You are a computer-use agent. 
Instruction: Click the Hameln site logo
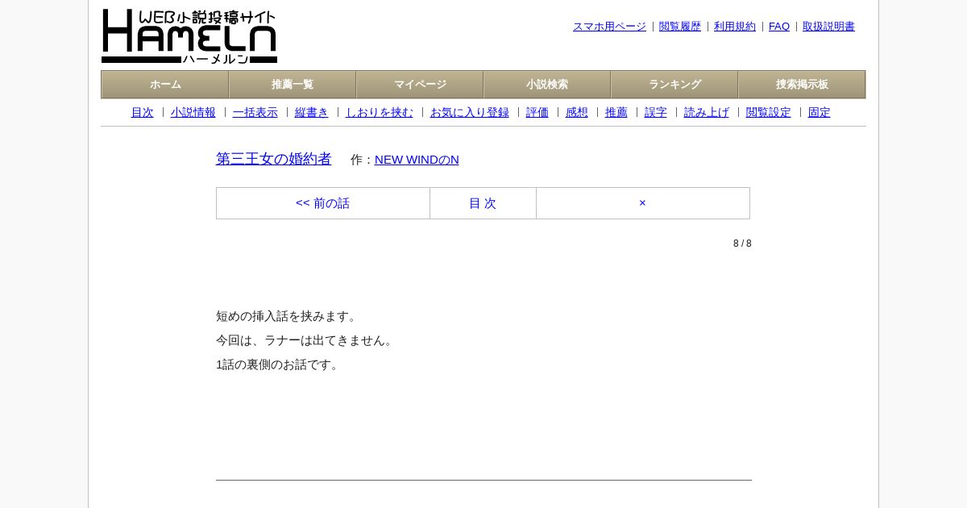[x=189, y=36]
